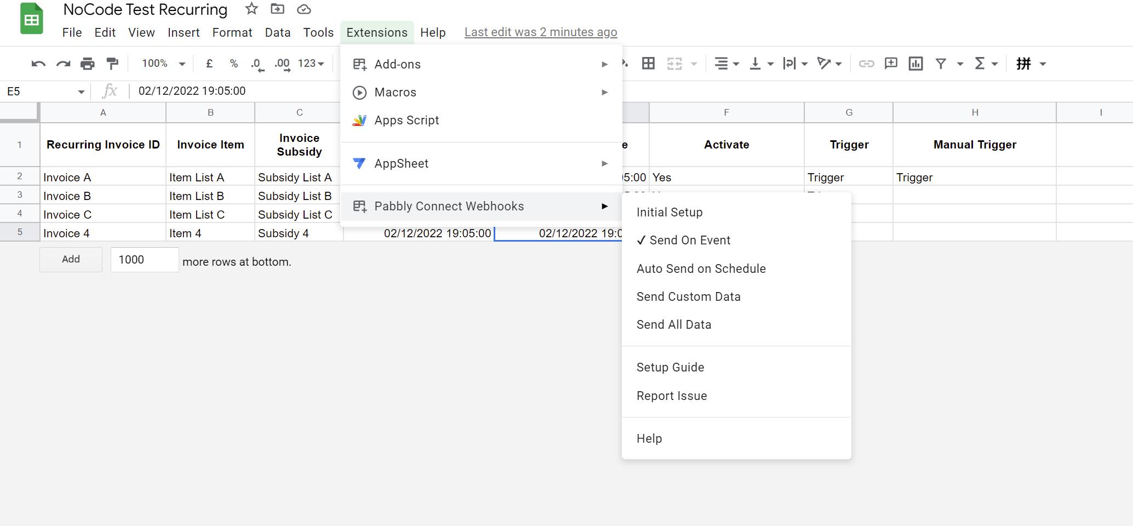Increase decimal places
Image resolution: width=1133 pixels, height=526 pixels.
pos(282,64)
